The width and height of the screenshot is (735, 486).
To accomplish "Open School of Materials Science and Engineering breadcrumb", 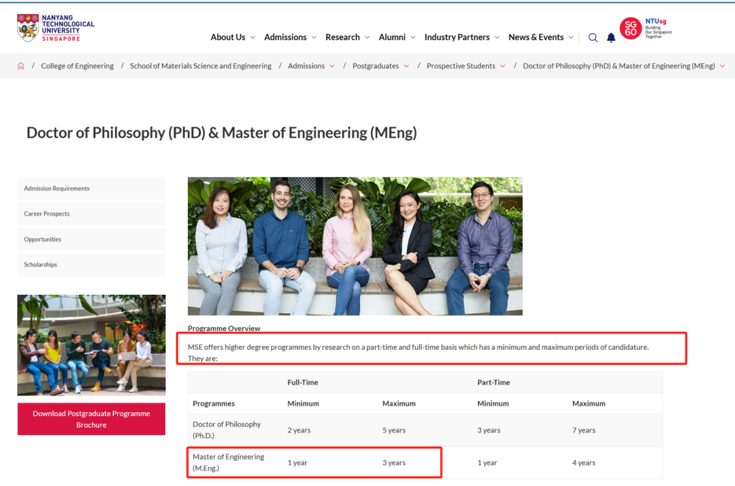I will pyautogui.click(x=200, y=66).
